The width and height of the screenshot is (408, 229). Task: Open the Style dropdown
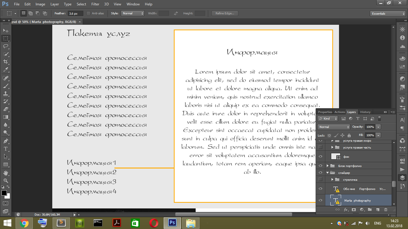pyautogui.click(x=133, y=13)
